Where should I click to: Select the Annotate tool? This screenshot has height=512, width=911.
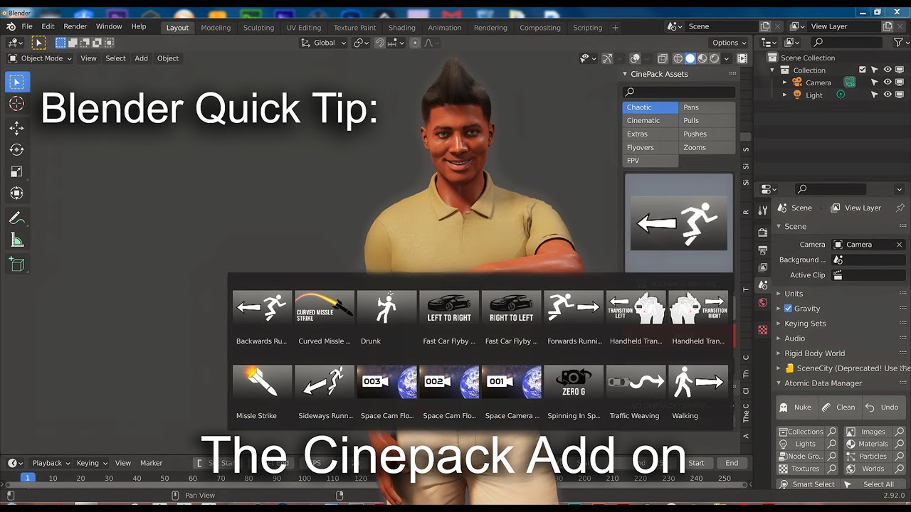click(17, 218)
